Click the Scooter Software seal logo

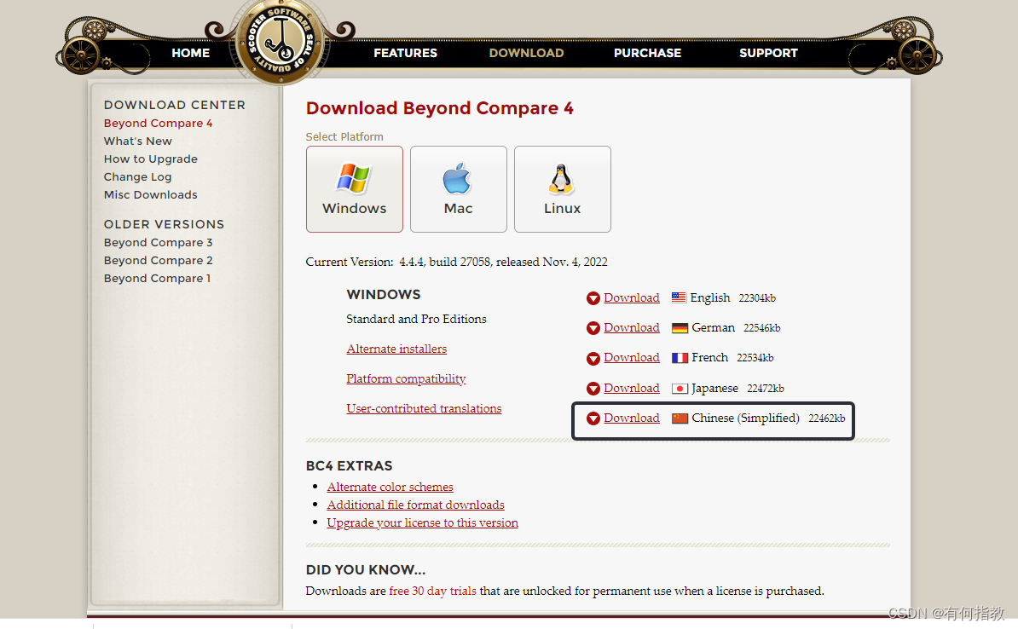tap(280, 41)
